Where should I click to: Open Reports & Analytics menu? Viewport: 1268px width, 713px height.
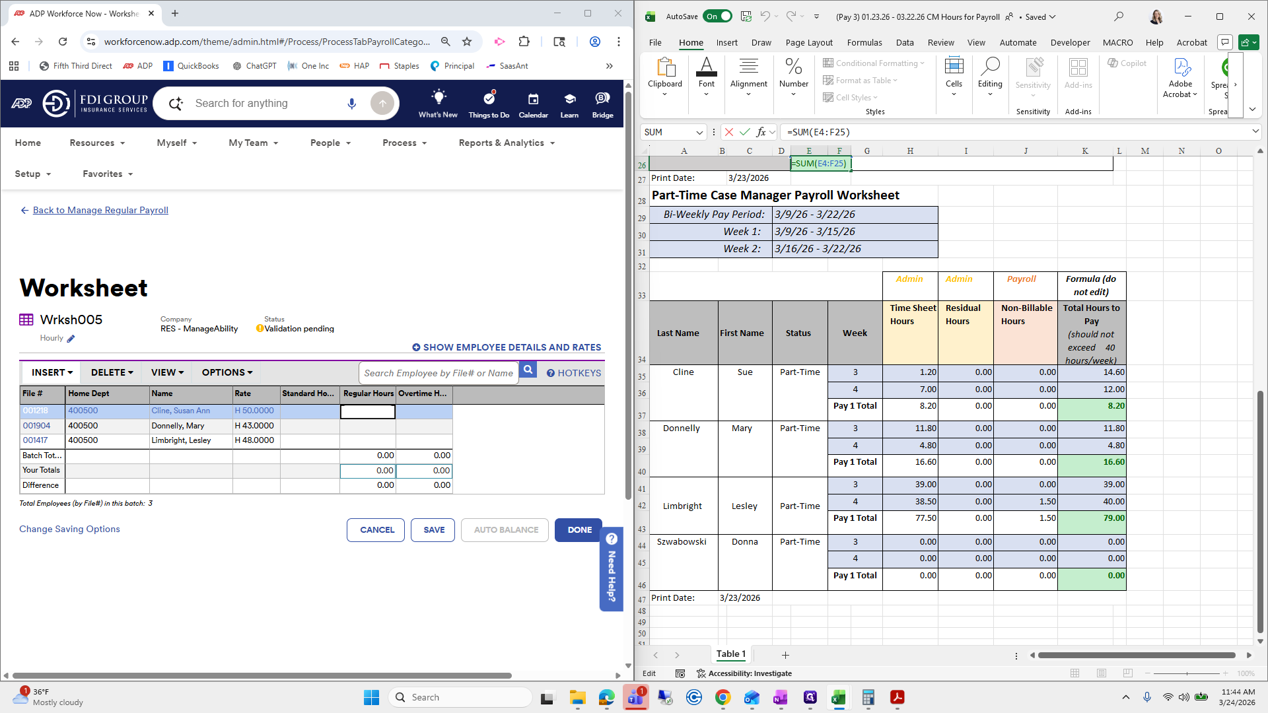(x=507, y=143)
